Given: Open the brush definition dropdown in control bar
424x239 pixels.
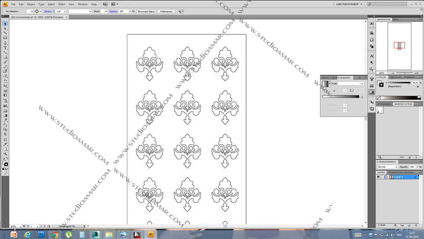Looking at the screenshot, I should point(90,11).
